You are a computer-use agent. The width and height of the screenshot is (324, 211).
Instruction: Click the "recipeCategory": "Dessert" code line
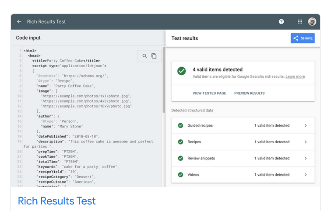coord(66,177)
